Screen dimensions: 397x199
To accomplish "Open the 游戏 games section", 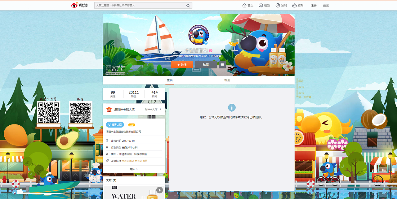I will 298,6.
